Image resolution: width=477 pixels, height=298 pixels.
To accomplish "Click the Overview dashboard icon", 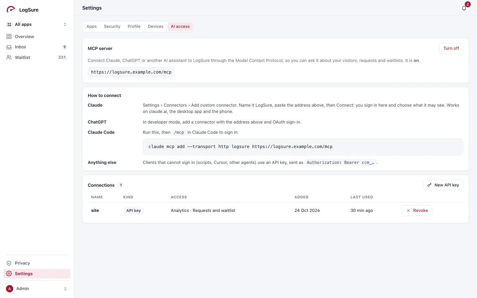I will click(9, 37).
